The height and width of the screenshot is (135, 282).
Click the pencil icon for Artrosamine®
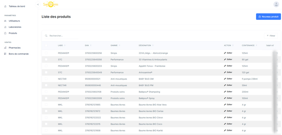[x=225, y=72]
